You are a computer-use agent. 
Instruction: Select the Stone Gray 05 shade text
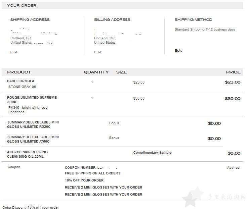(22, 87)
